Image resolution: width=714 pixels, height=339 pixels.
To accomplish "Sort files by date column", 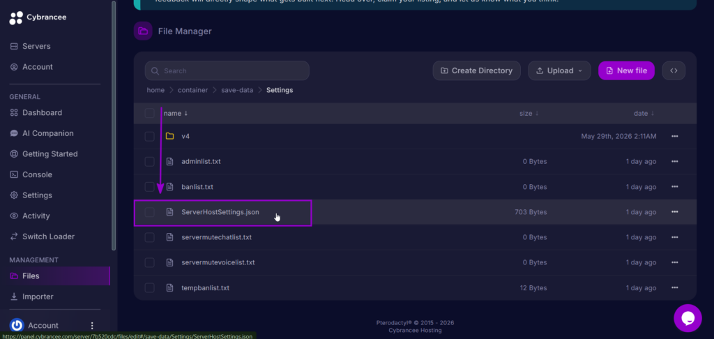I will (644, 113).
